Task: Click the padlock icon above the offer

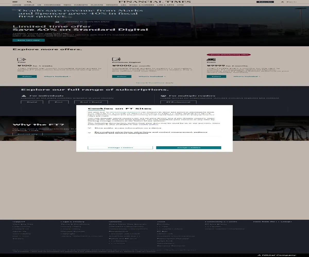Action: [x=57, y=22]
